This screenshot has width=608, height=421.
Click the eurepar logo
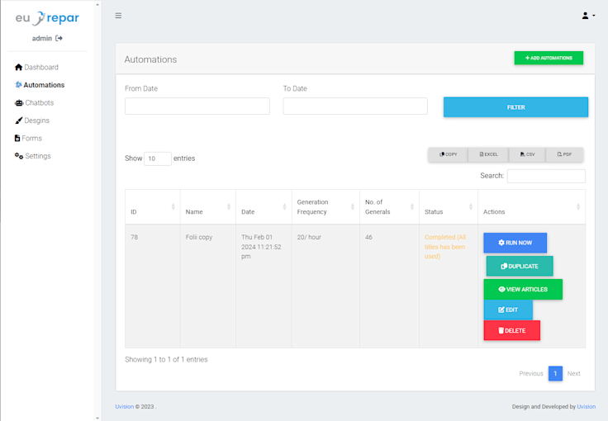[47, 18]
